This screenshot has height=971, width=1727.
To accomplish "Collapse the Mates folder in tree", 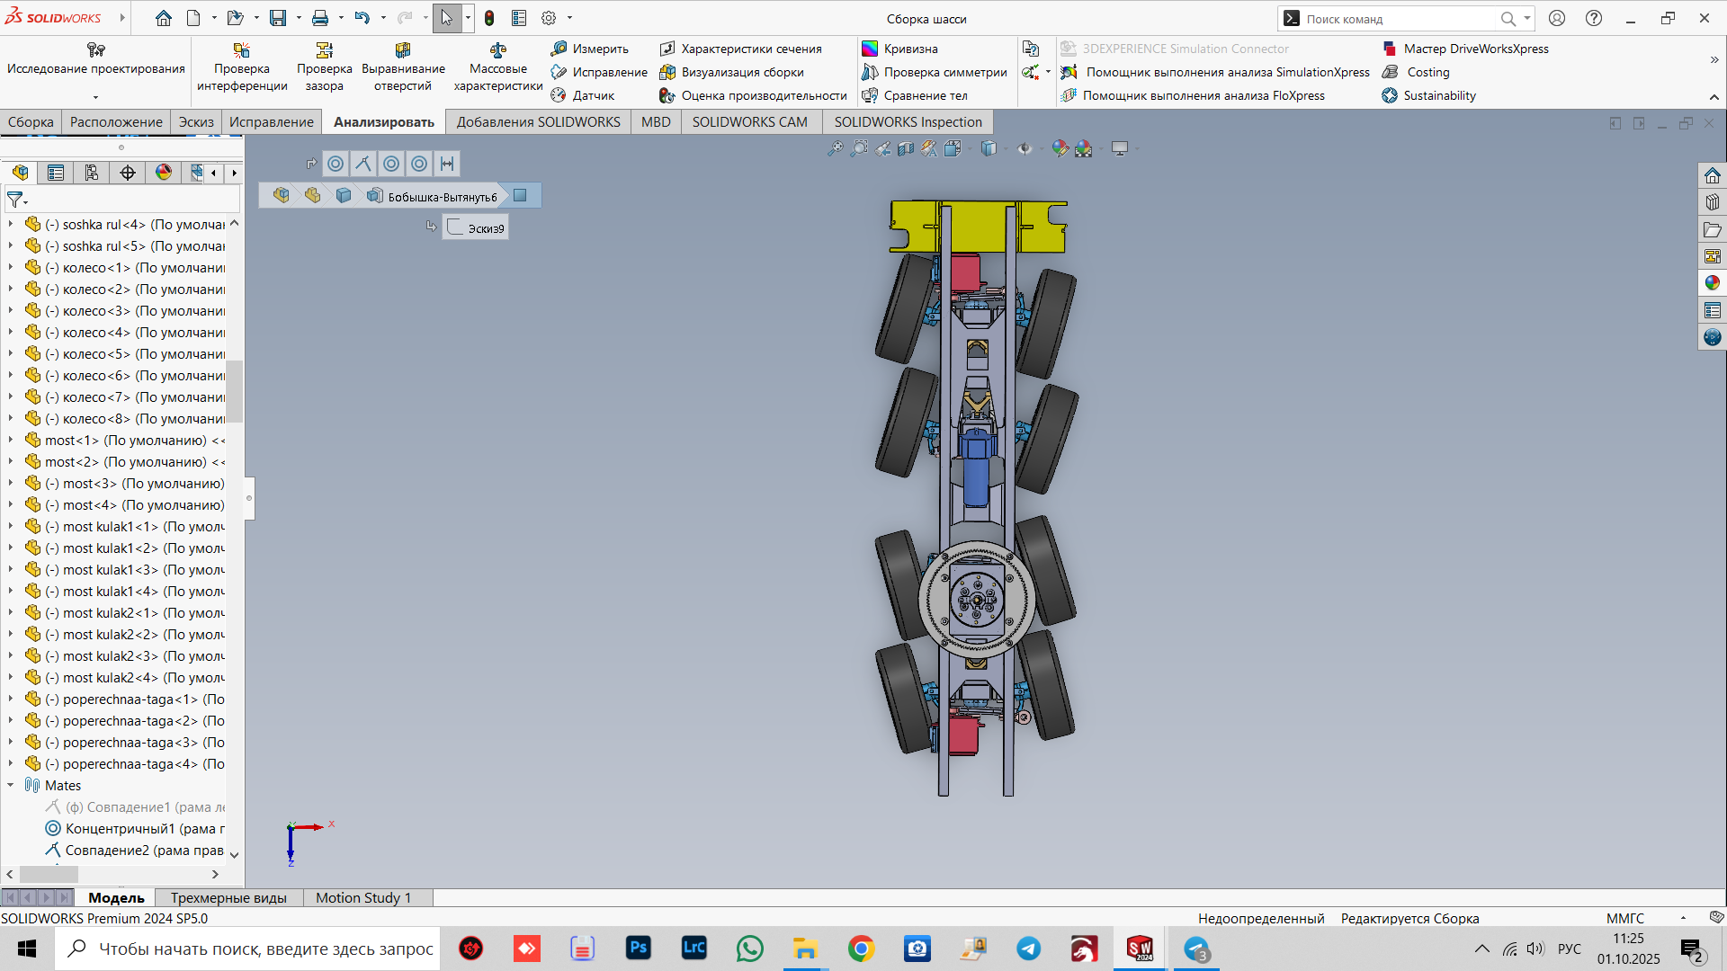I will pos(11,786).
